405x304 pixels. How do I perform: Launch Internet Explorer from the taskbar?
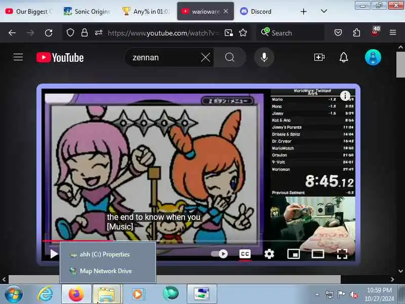click(x=46, y=294)
